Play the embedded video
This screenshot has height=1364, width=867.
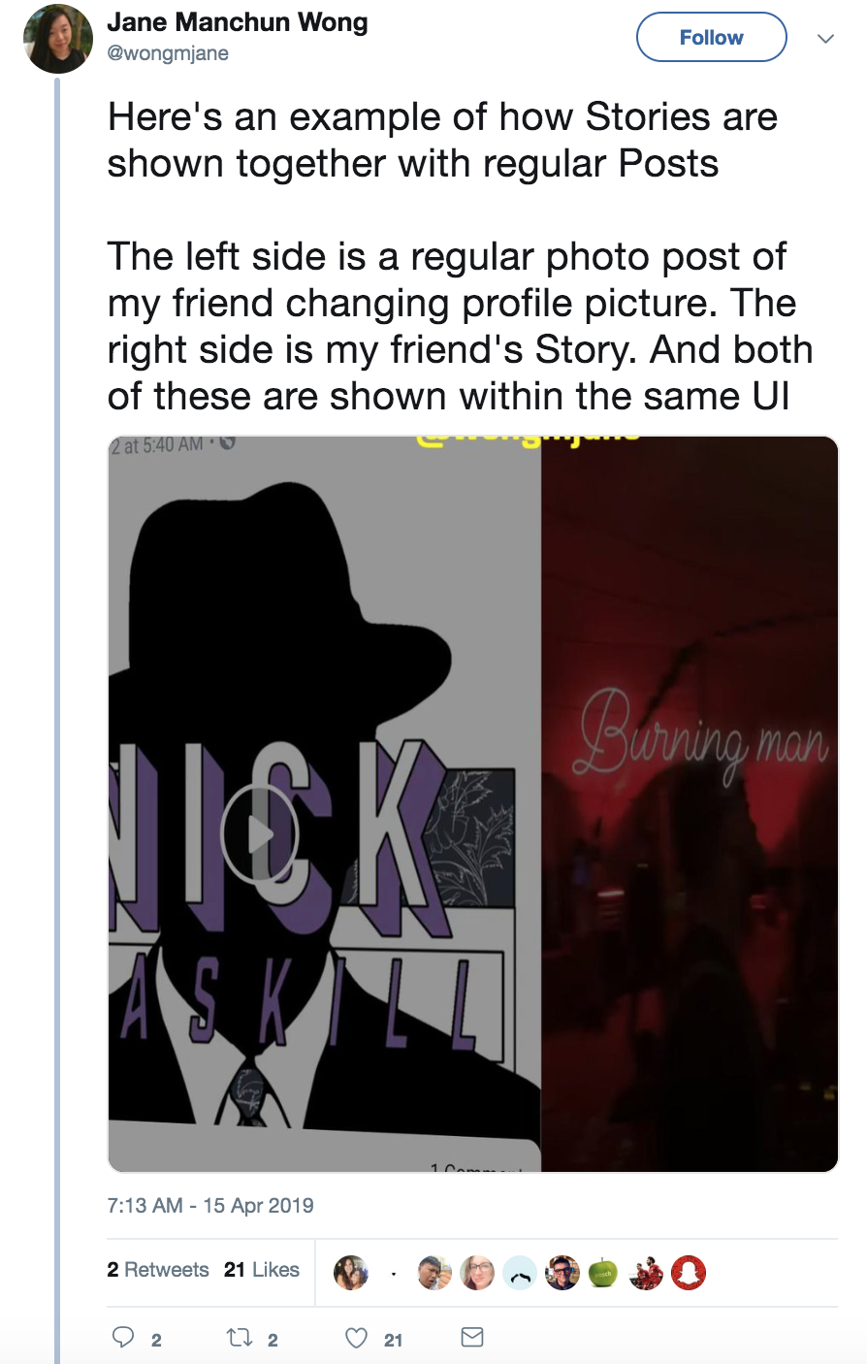[259, 832]
